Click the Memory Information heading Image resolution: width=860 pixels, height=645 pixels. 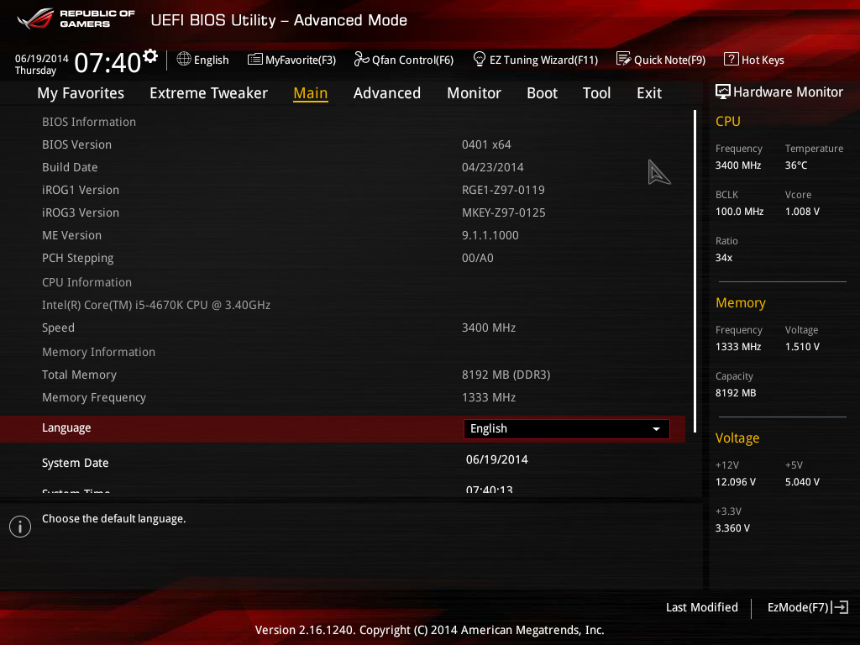(x=99, y=352)
